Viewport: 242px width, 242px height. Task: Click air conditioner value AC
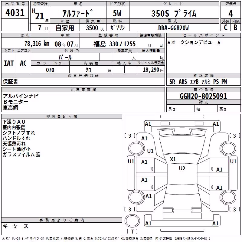24,63
